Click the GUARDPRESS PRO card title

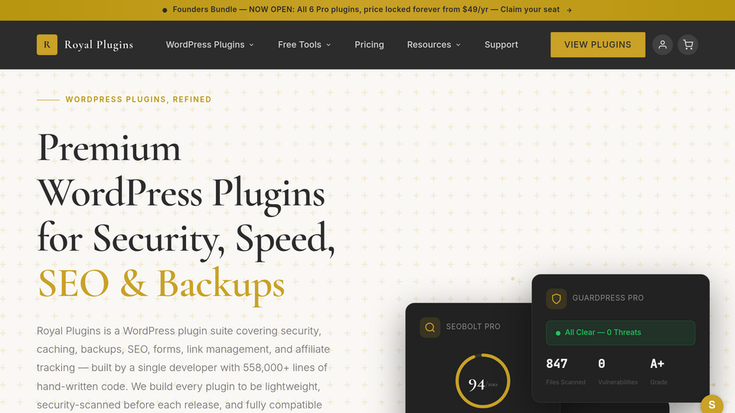pyautogui.click(x=607, y=298)
